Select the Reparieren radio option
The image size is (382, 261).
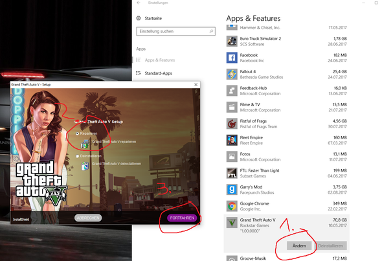click(78, 133)
